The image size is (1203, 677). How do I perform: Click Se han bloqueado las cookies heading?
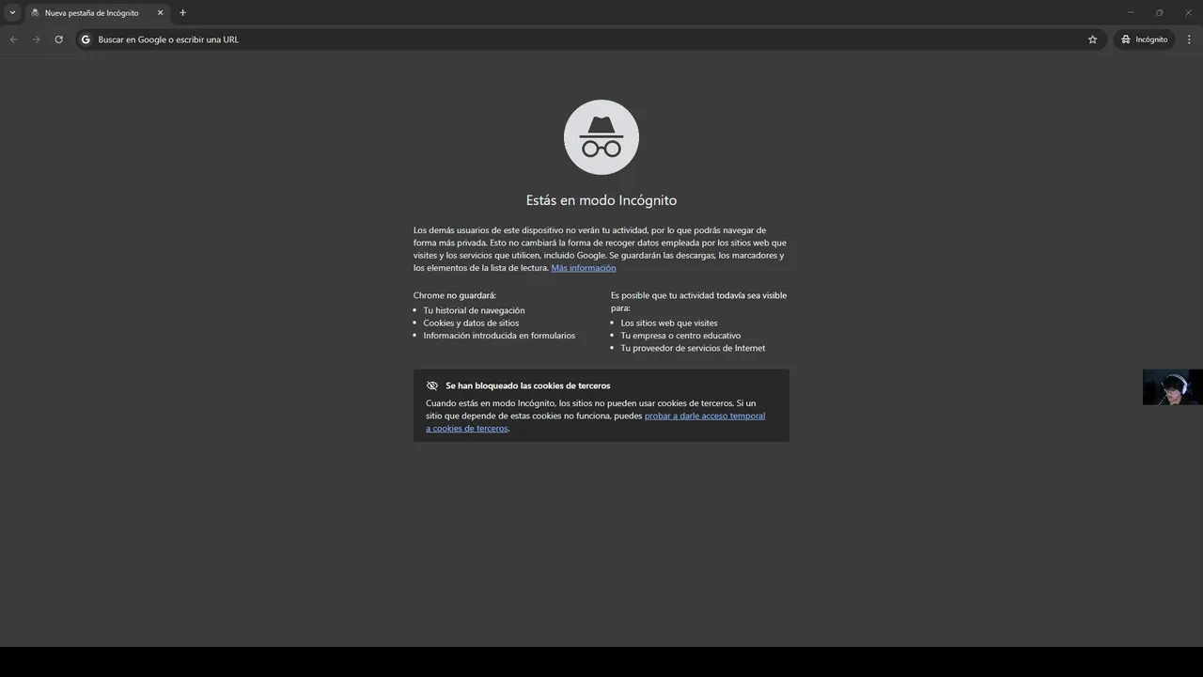point(528,386)
